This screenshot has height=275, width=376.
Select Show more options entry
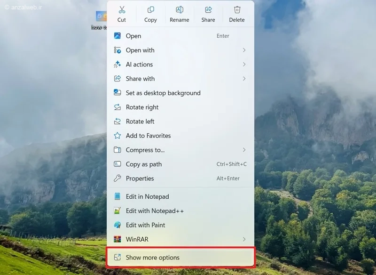(x=180, y=257)
